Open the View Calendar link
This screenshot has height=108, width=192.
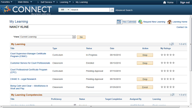coord(129,22)
